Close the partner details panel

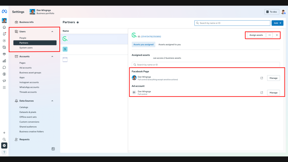pos(277,35)
